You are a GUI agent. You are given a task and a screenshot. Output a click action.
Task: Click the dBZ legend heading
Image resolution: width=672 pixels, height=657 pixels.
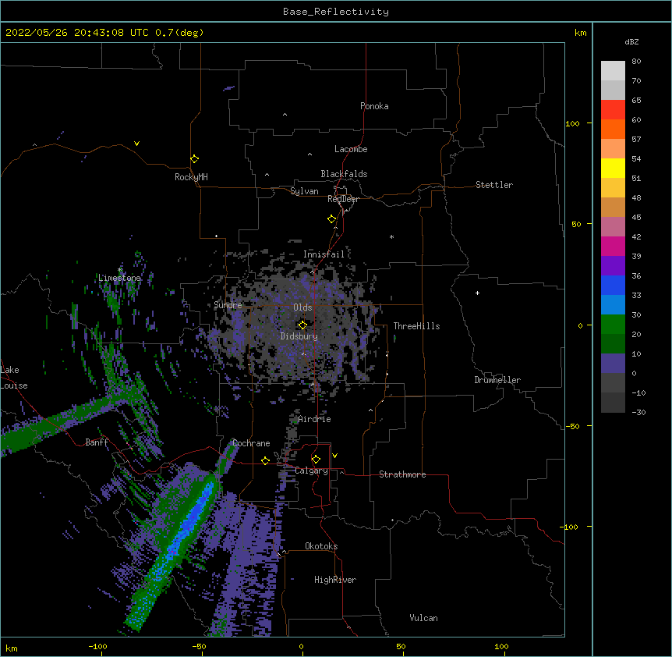point(631,42)
